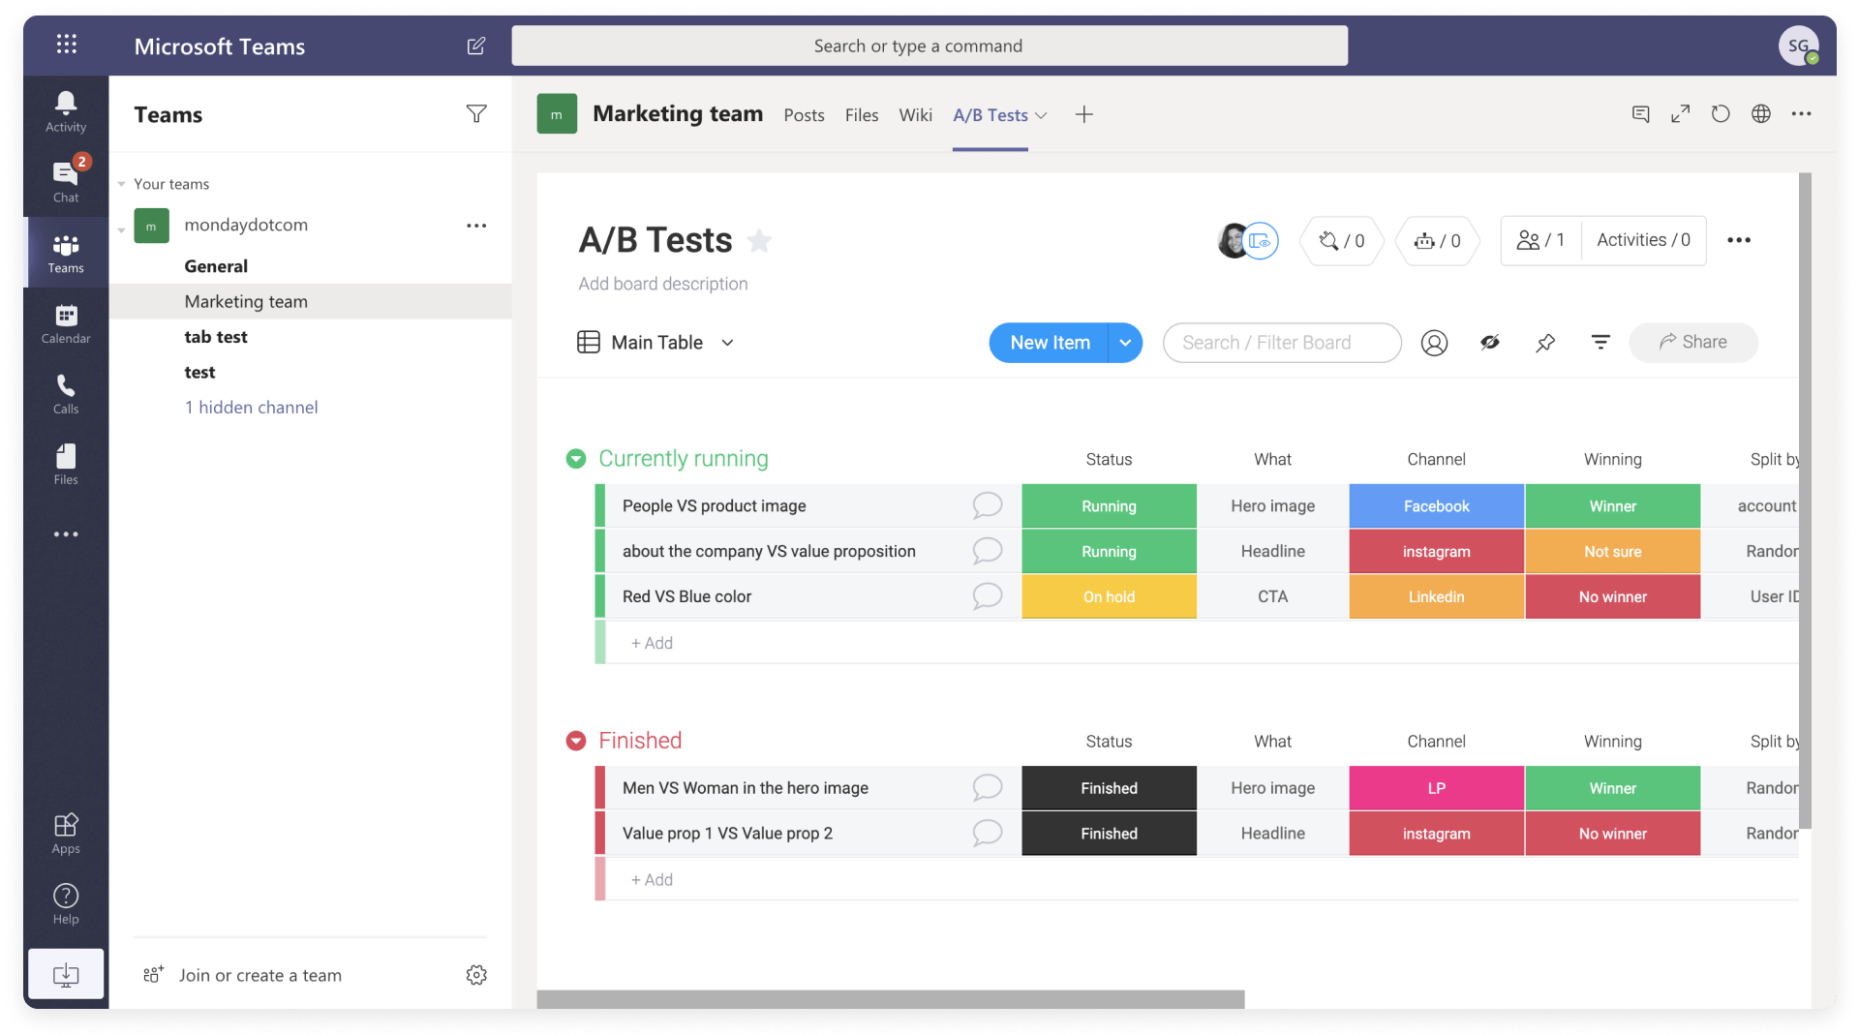Filter the teams list using the funnel icon
Viewport: 1859px width, 1035px height.
476,114
